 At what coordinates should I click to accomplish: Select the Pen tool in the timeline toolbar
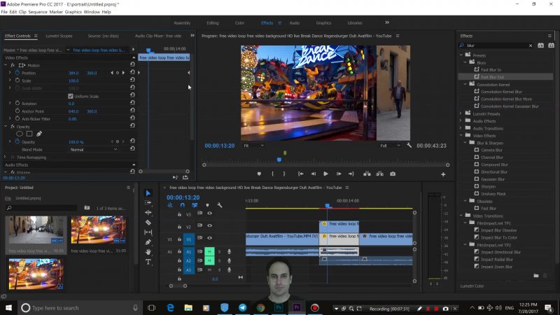(148, 242)
